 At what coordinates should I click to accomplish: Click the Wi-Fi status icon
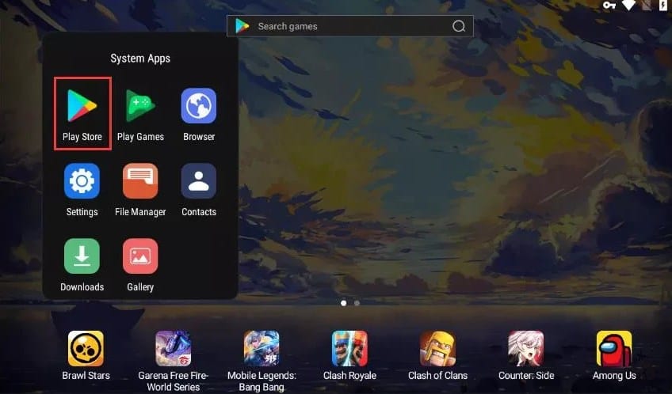coord(628,5)
